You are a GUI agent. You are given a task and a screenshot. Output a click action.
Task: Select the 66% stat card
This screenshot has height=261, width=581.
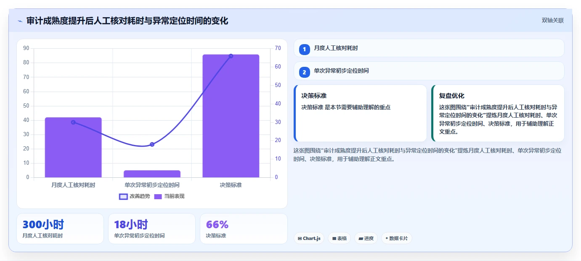[x=244, y=229]
